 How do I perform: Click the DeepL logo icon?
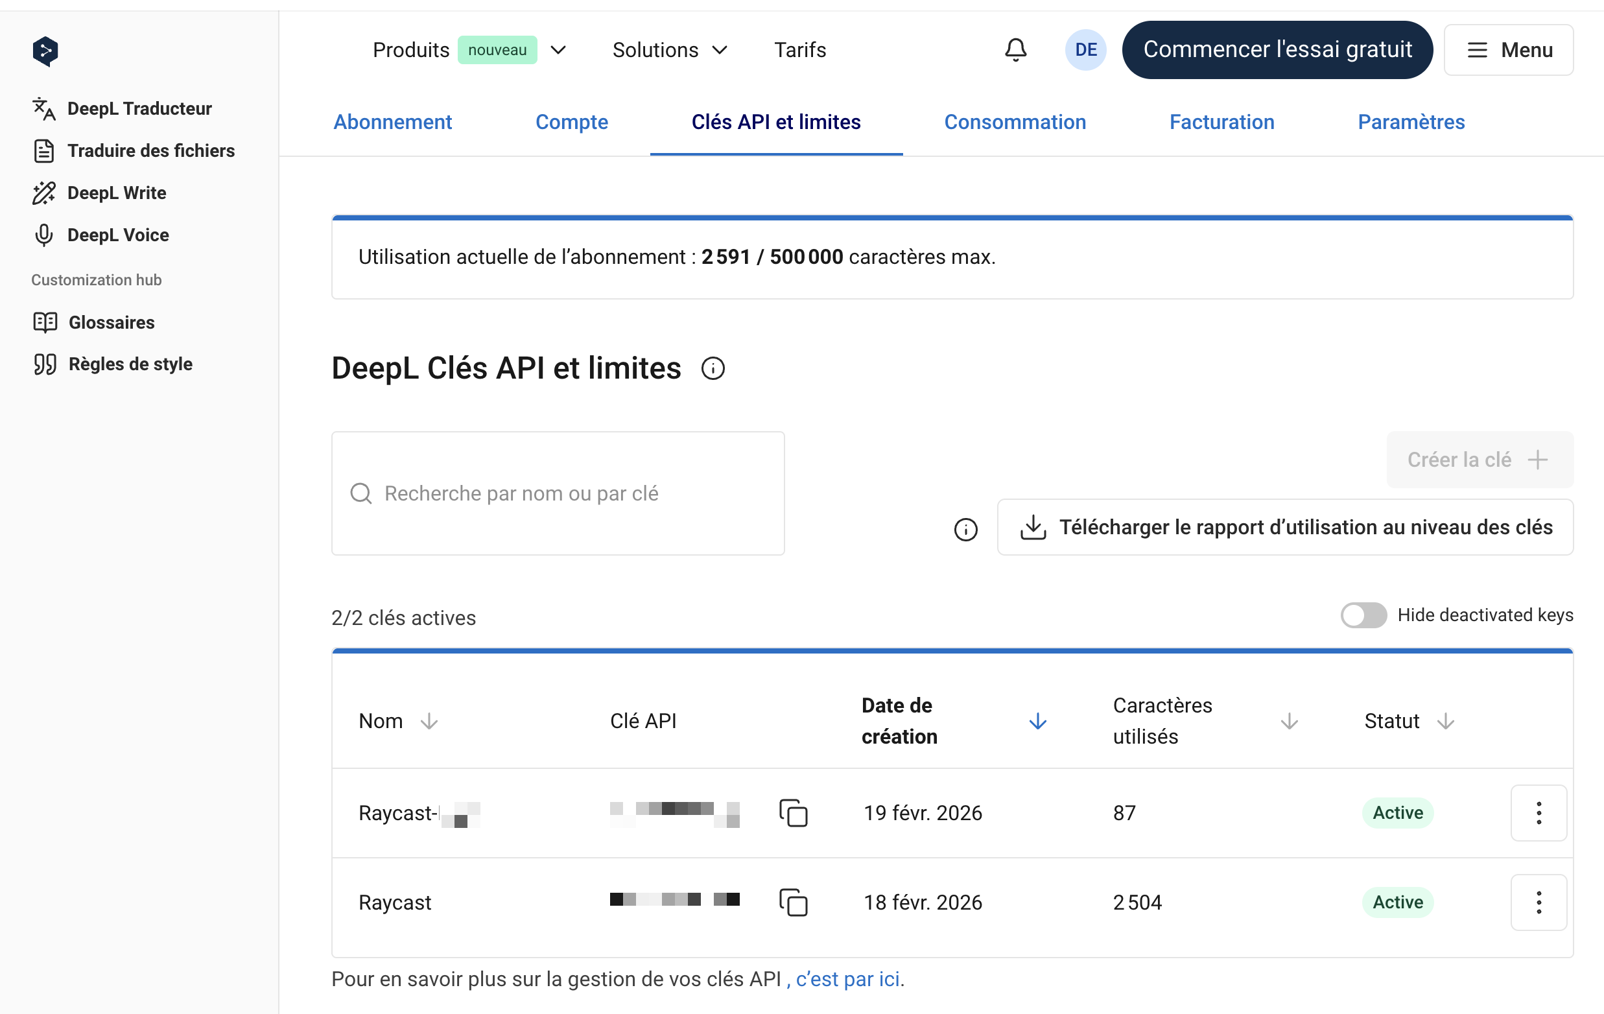[x=45, y=51]
